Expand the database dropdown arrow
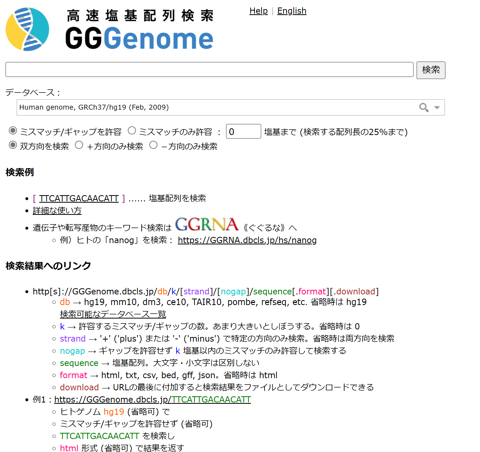The width and height of the screenshot is (480, 452). pyautogui.click(x=437, y=107)
